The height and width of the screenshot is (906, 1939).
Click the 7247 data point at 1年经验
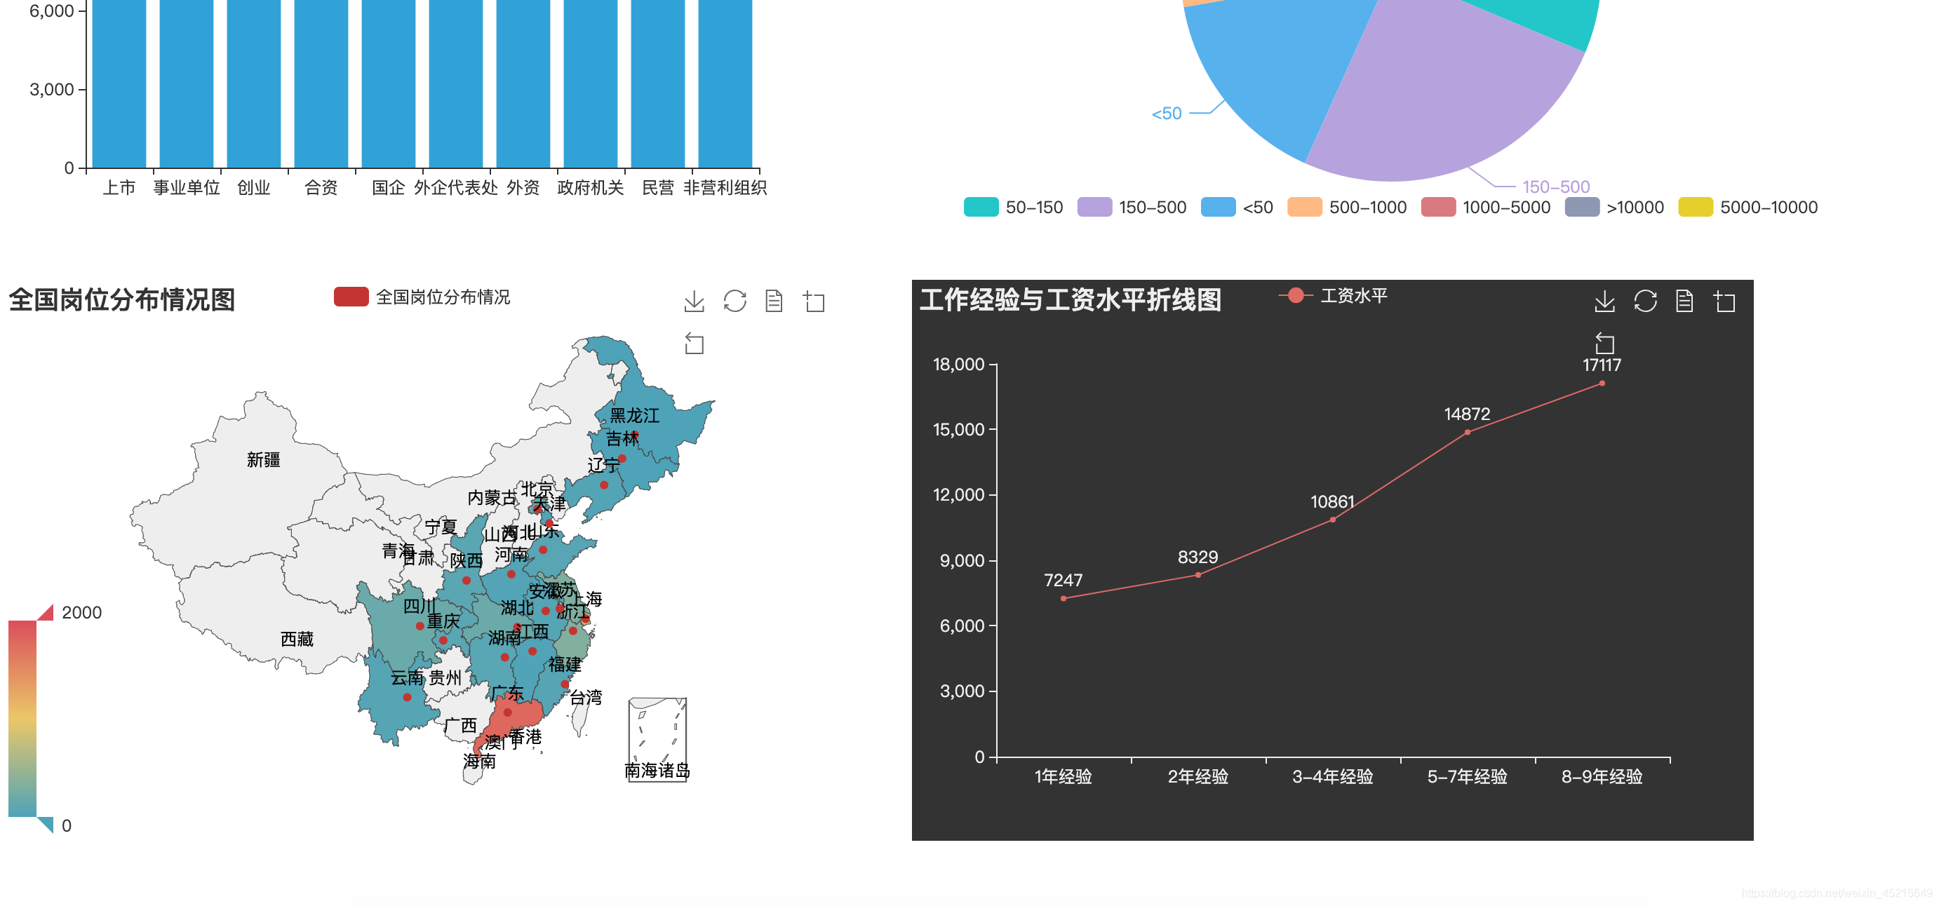pyautogui.click(x=1064, y=598)
